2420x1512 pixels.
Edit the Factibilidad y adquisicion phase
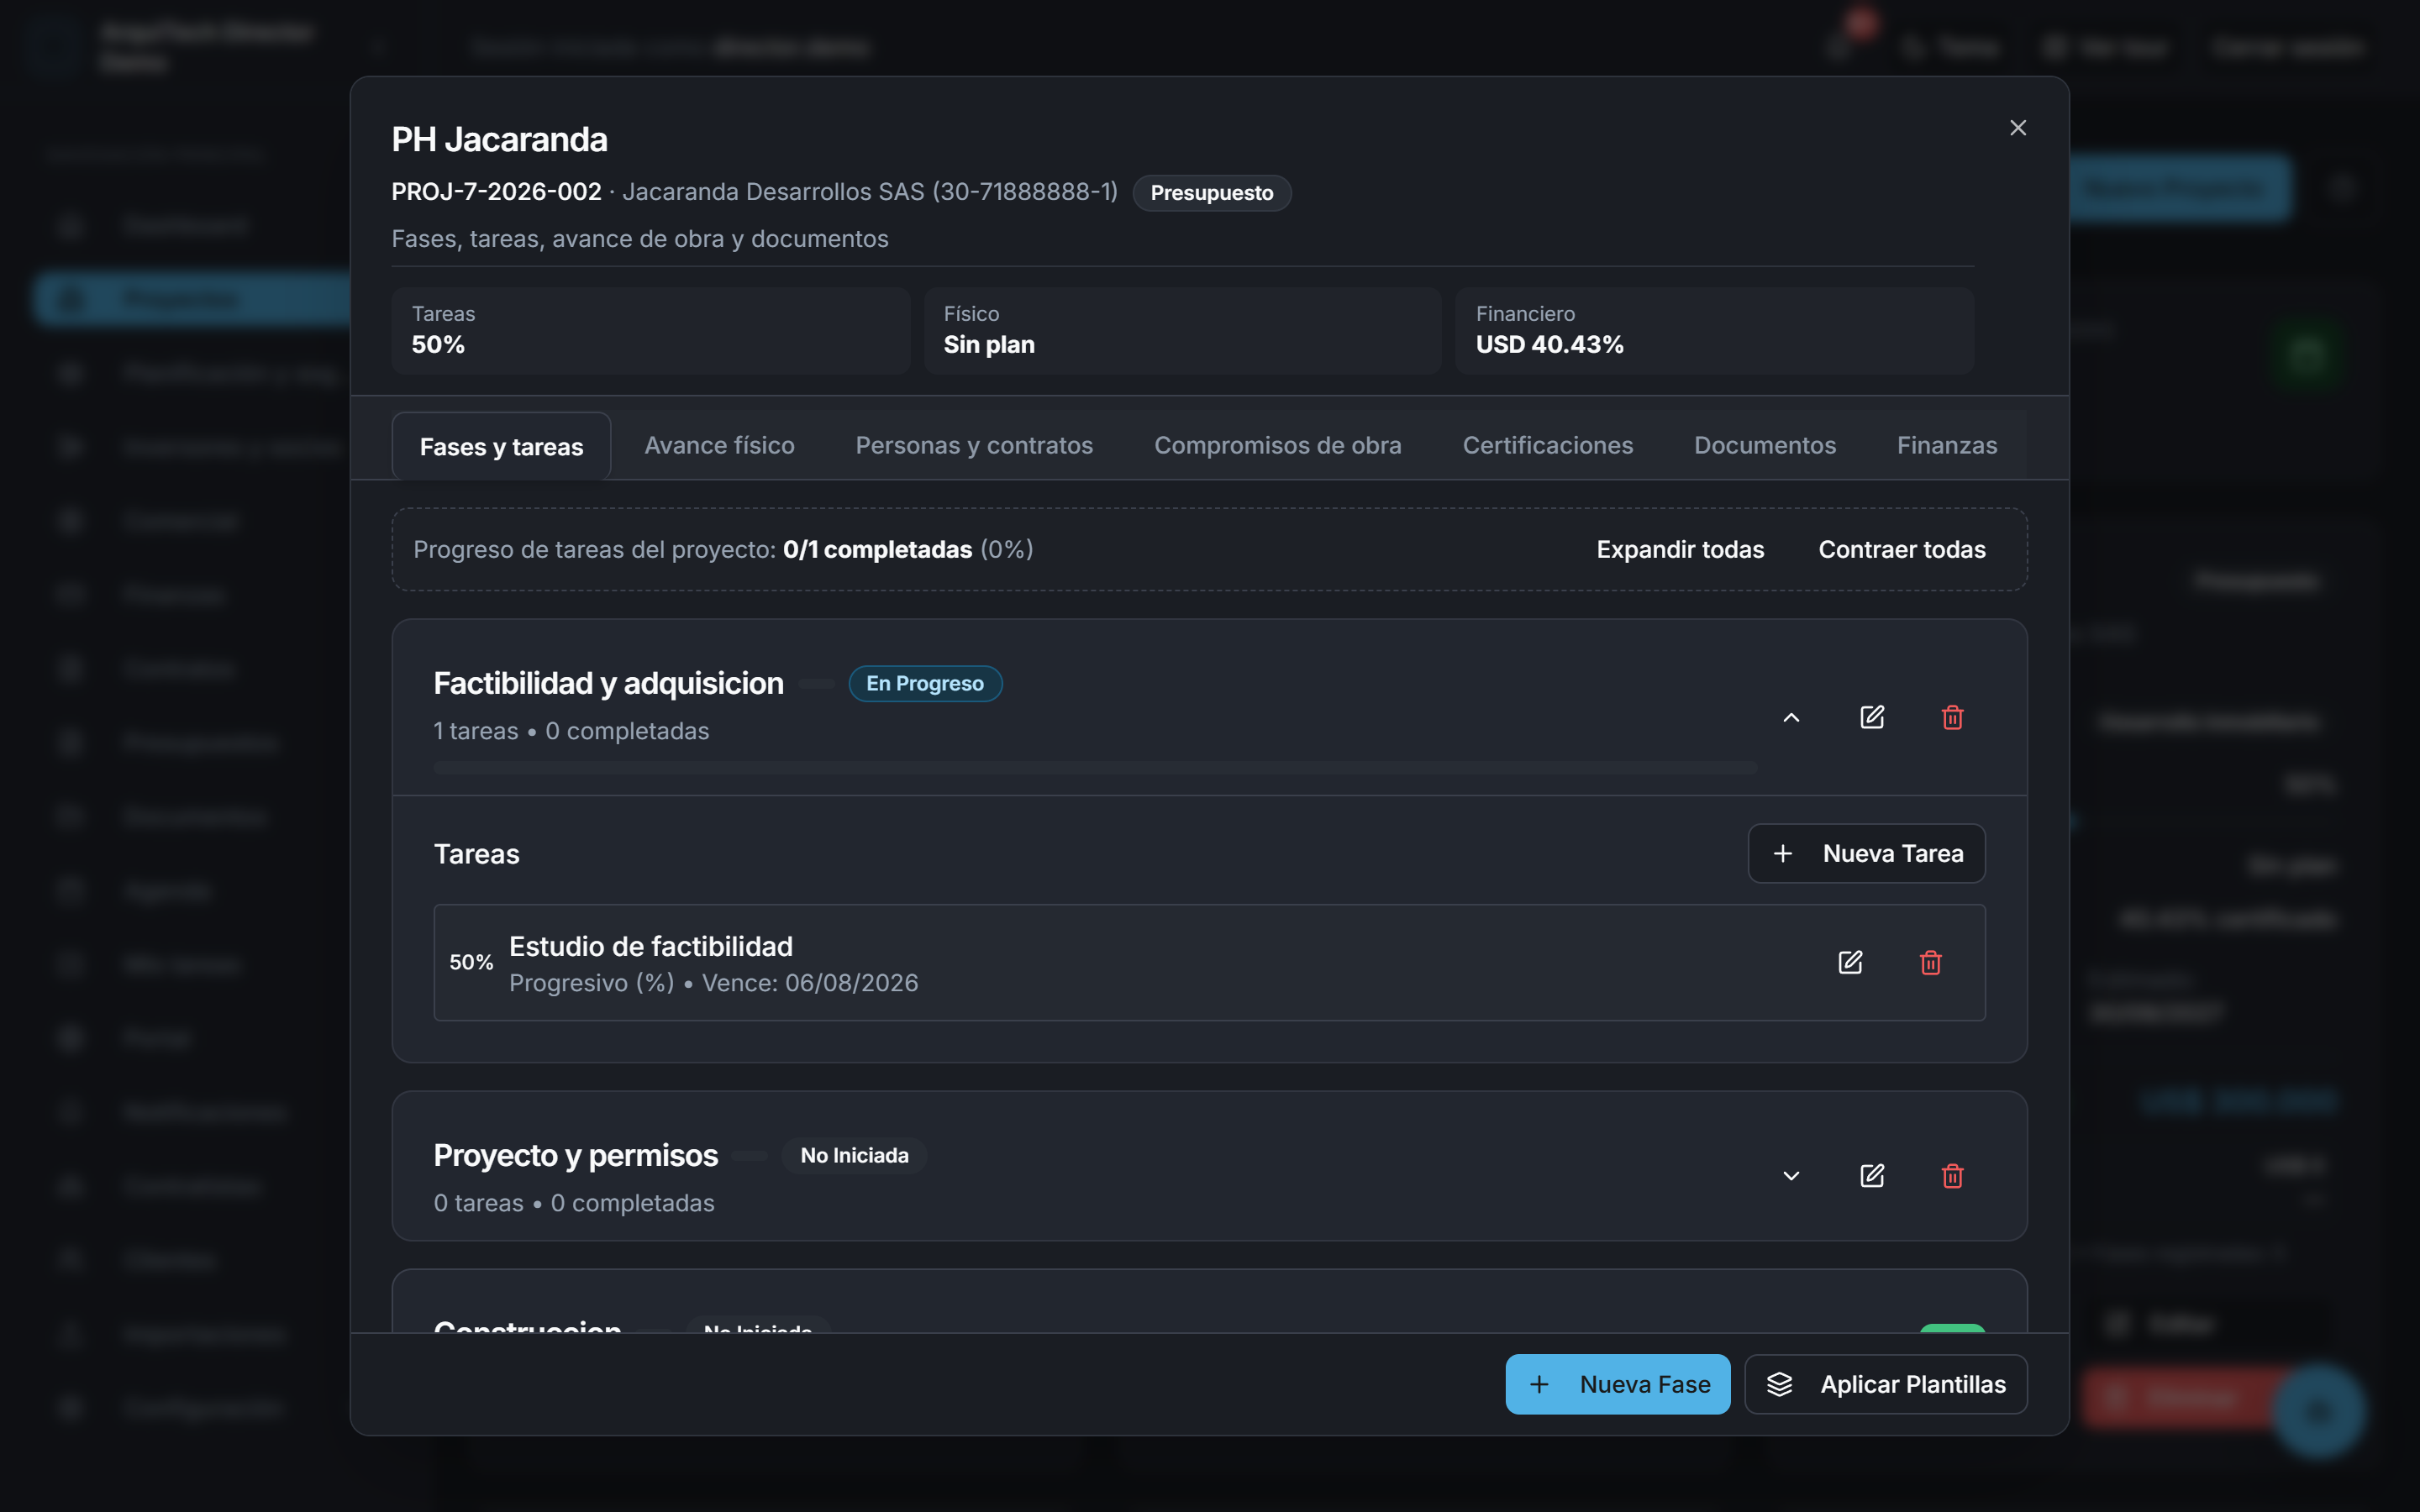pos(1872,718)
